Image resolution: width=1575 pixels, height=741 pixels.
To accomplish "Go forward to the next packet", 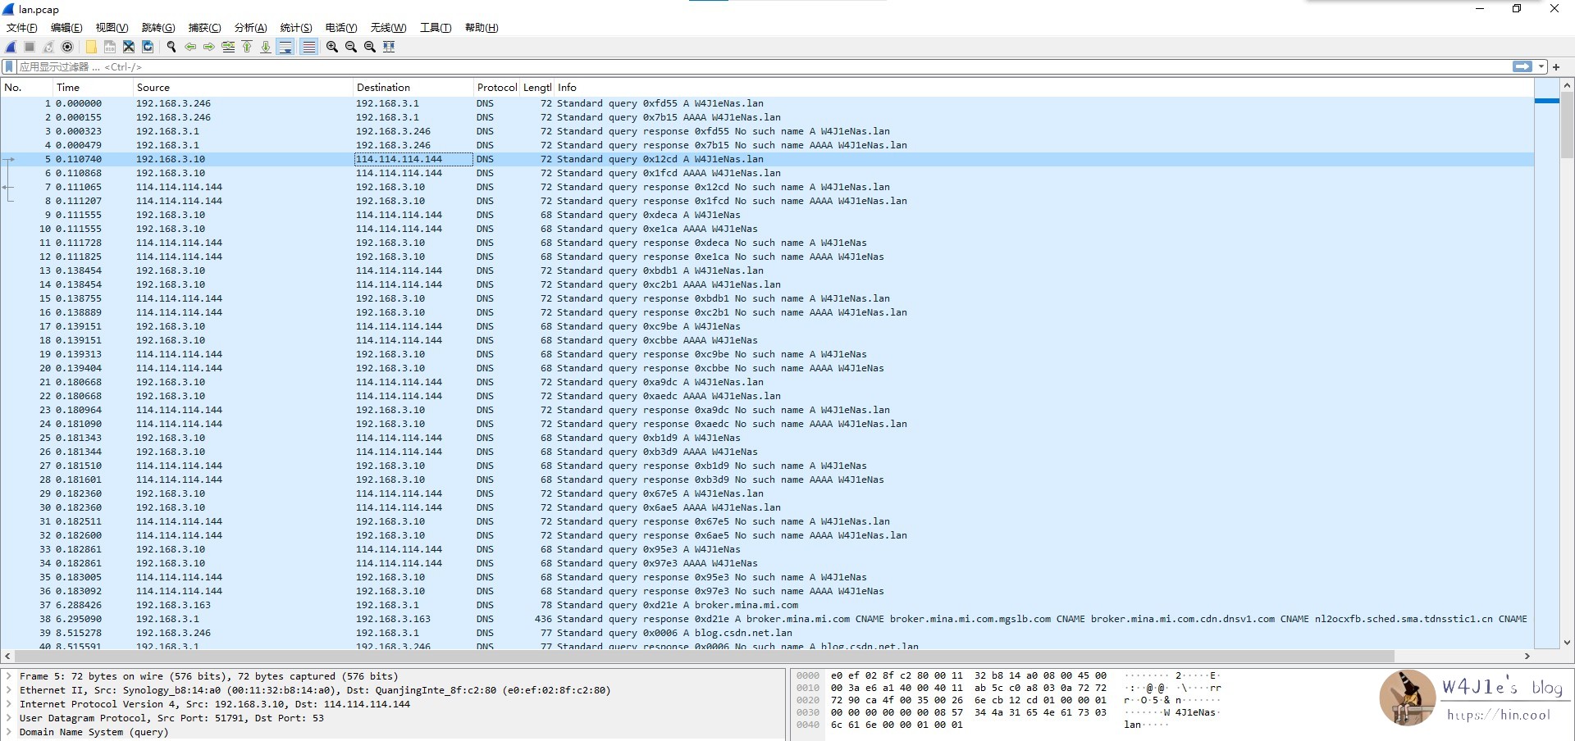I will coord(209,47).
